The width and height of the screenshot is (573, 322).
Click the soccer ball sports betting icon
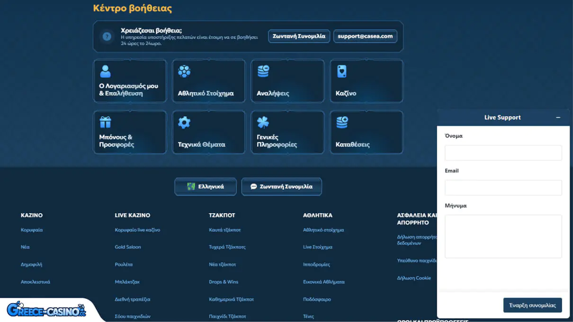(184, 71)
